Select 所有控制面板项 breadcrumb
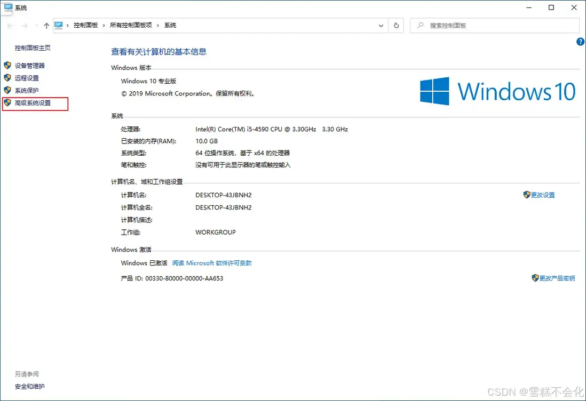 coord(131,26)
